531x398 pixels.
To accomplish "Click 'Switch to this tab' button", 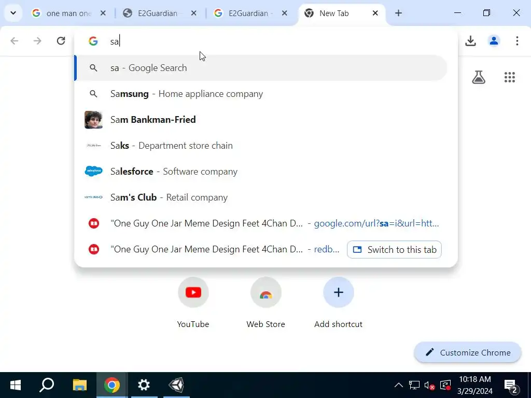I will (x=394, y=249).
